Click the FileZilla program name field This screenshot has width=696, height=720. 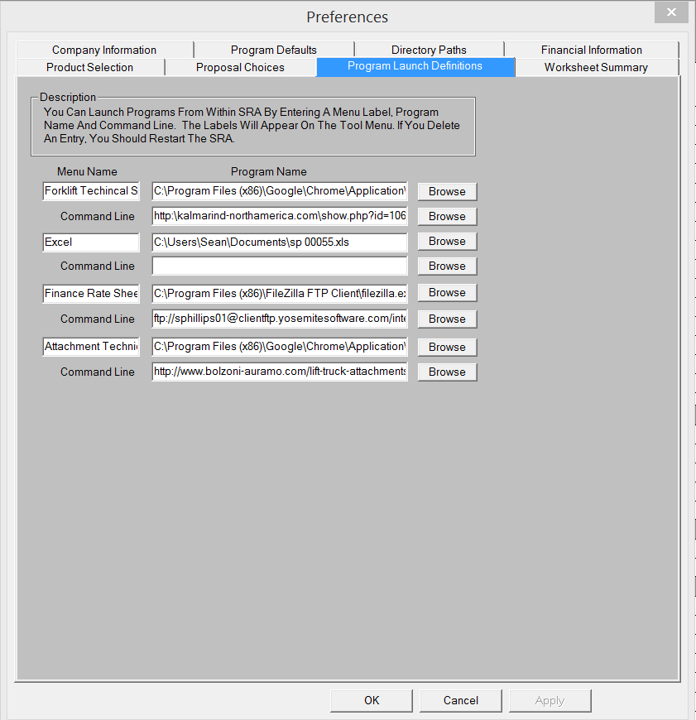tap(279, 292)
